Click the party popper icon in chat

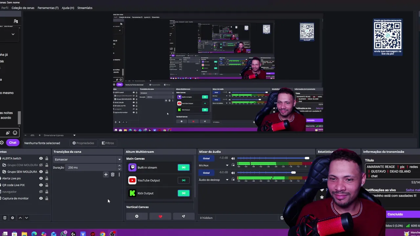[x=8, y=133]
